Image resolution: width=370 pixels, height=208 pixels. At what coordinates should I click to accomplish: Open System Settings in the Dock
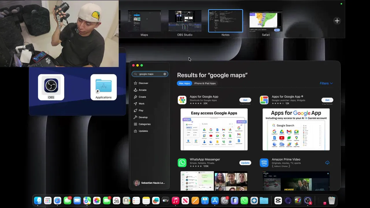pos(225,200)
